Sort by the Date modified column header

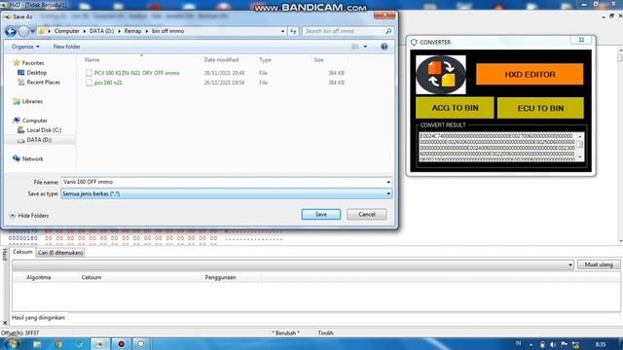click(x=221, y=60)
